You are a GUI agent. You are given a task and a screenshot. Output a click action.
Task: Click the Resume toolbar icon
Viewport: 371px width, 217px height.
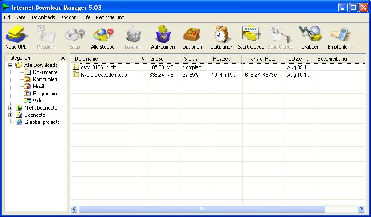[x=46, y=34]
